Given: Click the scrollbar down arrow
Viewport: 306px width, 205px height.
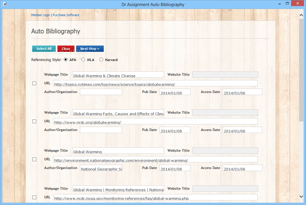Looking at the screenshot, I should click(301, 196).
